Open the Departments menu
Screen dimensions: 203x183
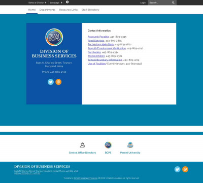click(x=47, y=10)
